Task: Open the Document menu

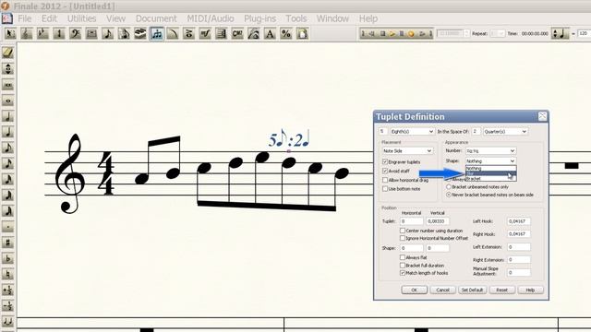Action: 156,18
